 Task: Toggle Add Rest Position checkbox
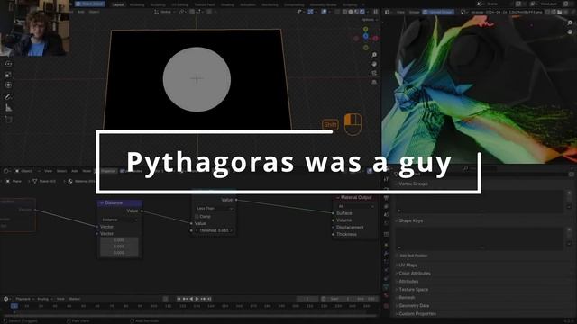click(398, 256)
